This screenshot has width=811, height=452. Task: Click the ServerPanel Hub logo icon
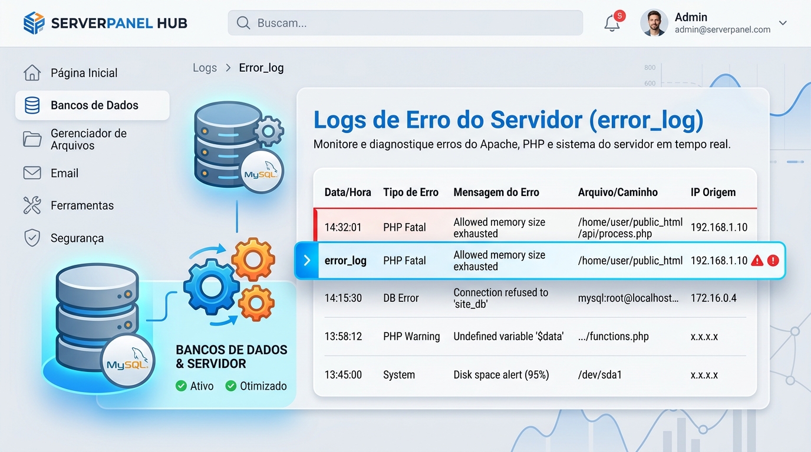click(x=34, y=23)
